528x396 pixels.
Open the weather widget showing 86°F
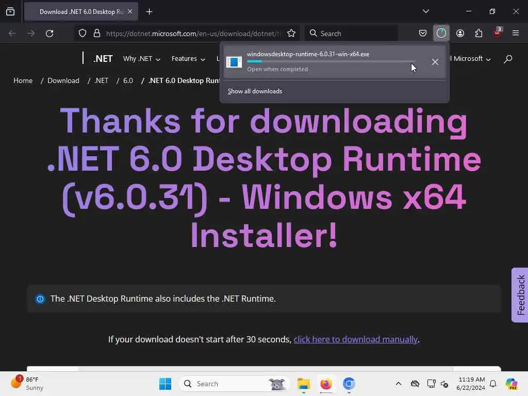click(27, 383)
